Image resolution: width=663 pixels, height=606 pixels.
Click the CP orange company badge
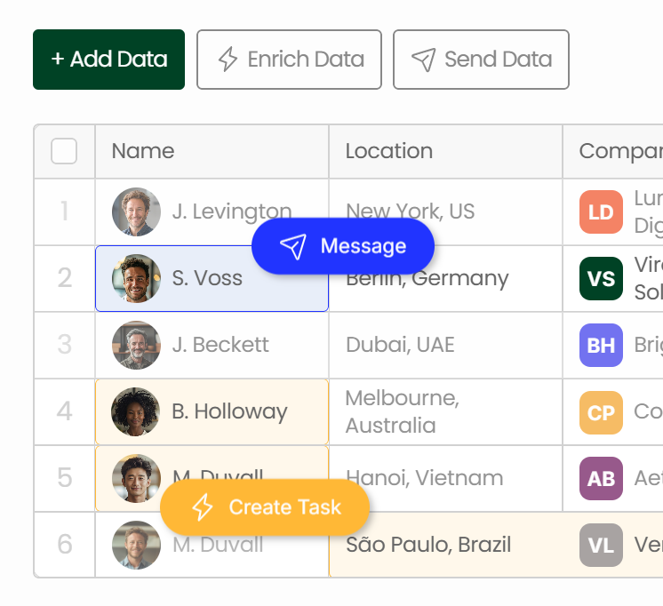pyautogui.click(x=601, y=412)
